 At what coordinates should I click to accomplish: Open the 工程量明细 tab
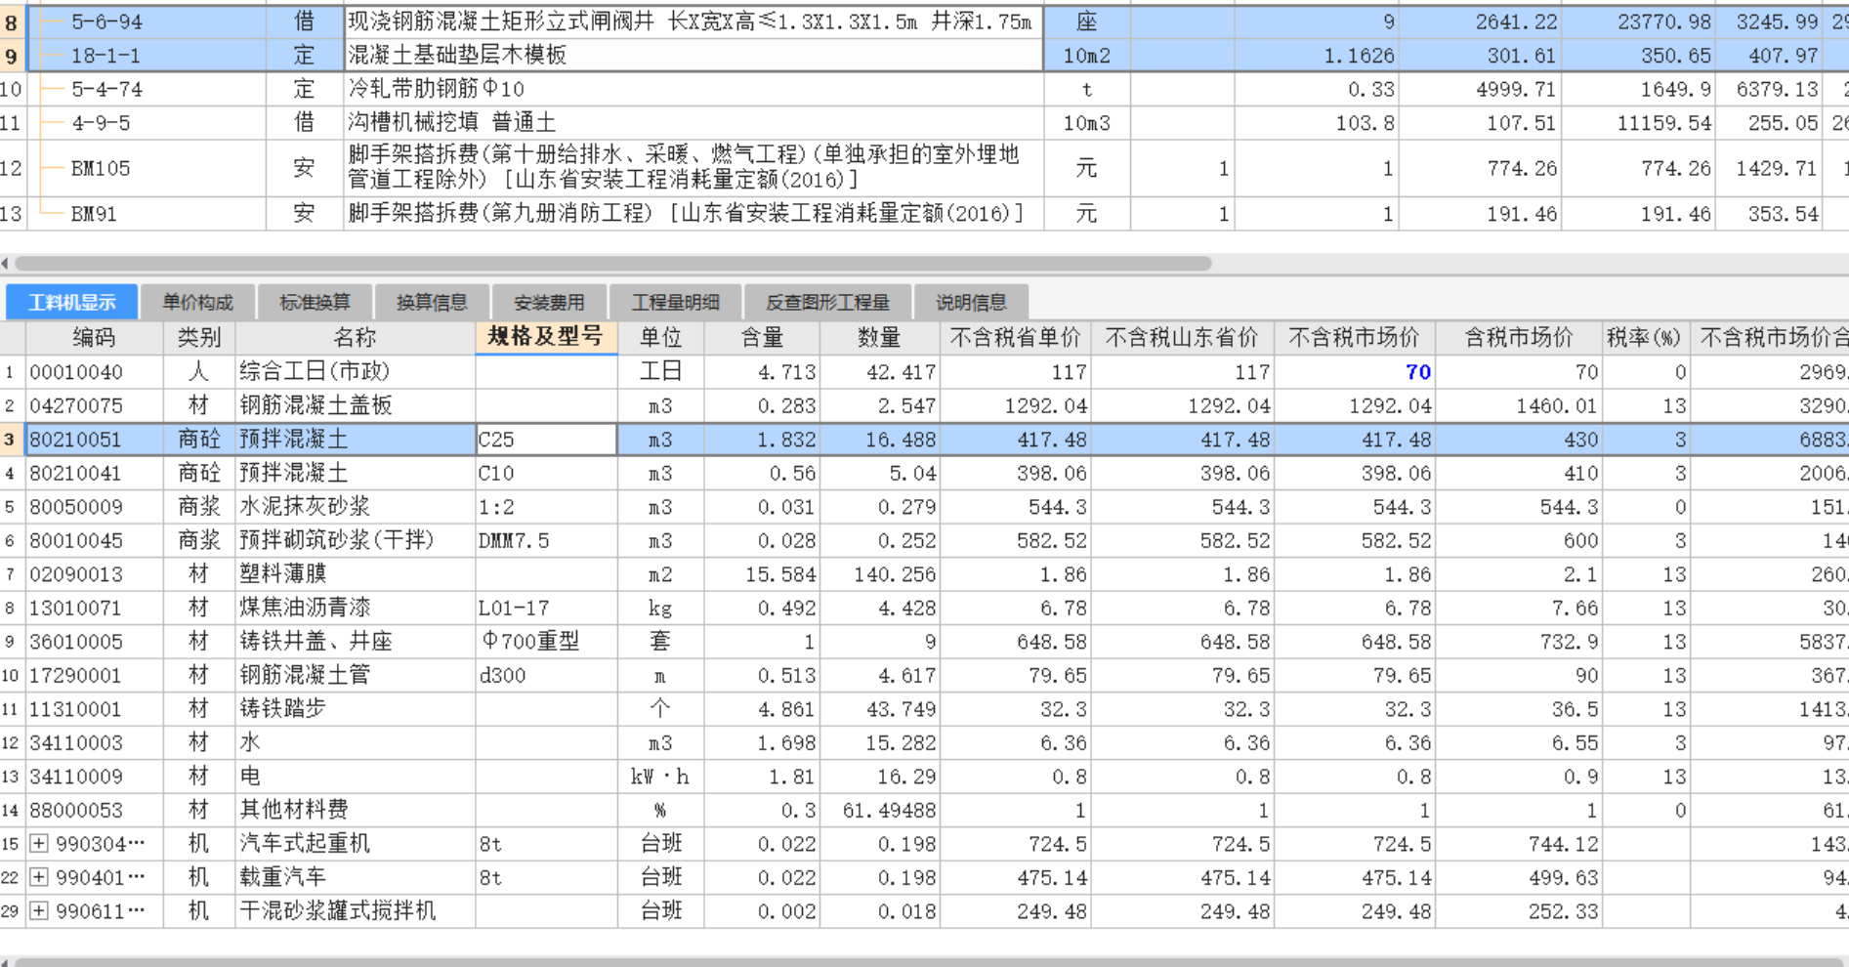pos(675,302)
